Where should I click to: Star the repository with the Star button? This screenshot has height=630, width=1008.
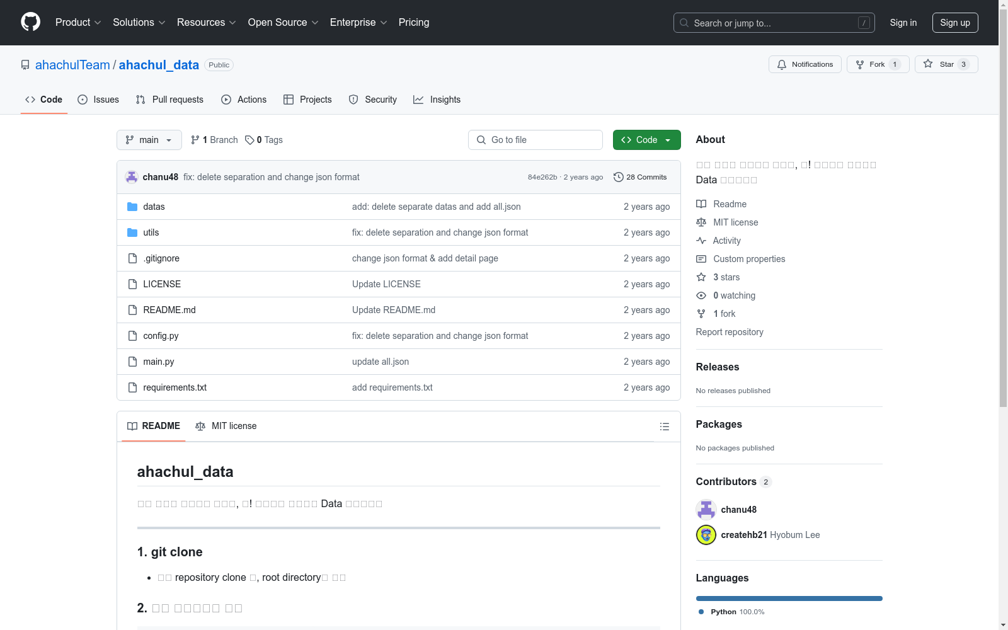(946, 64)
